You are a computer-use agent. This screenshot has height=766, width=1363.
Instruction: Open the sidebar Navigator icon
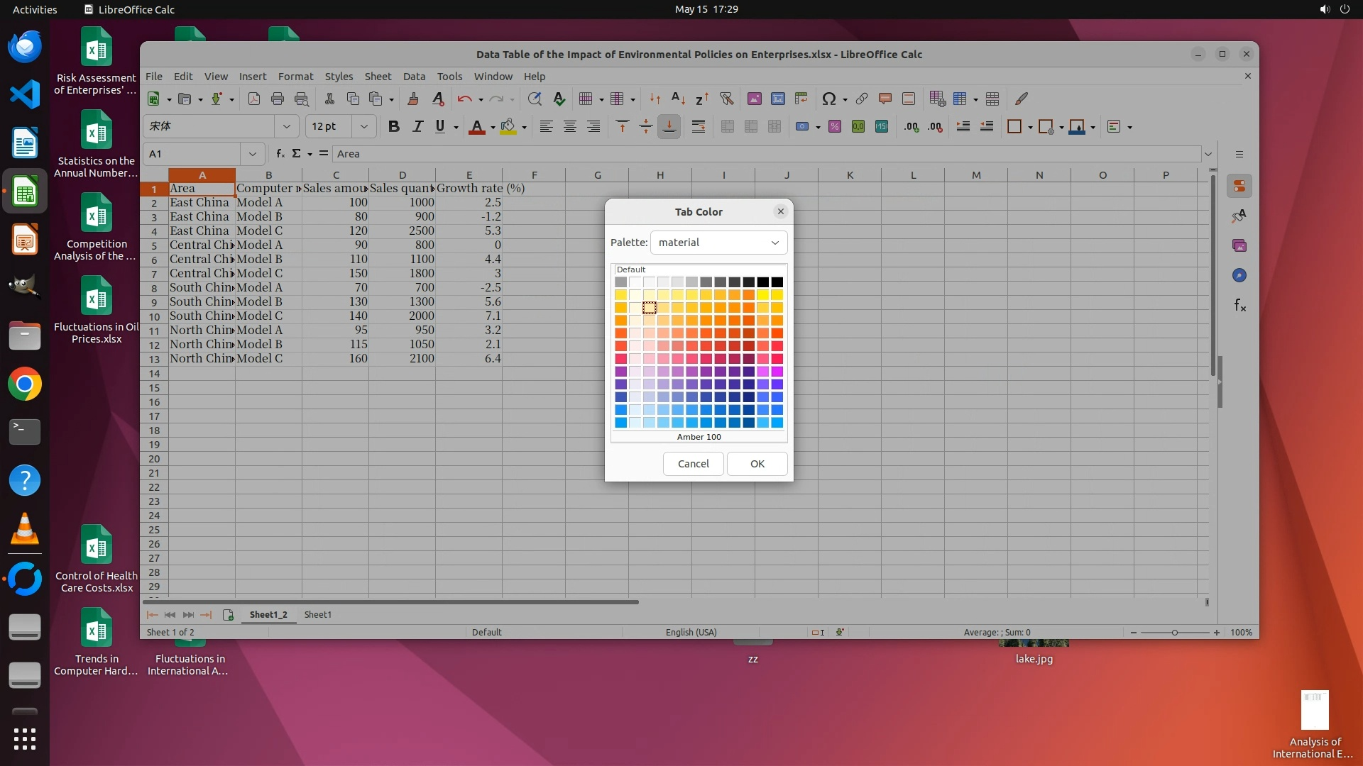click(1239, 275)
